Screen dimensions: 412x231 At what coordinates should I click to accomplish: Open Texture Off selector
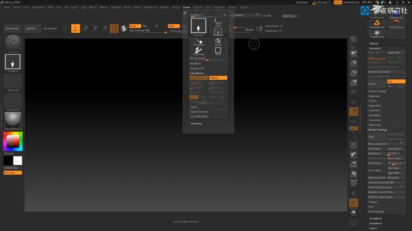13,102
